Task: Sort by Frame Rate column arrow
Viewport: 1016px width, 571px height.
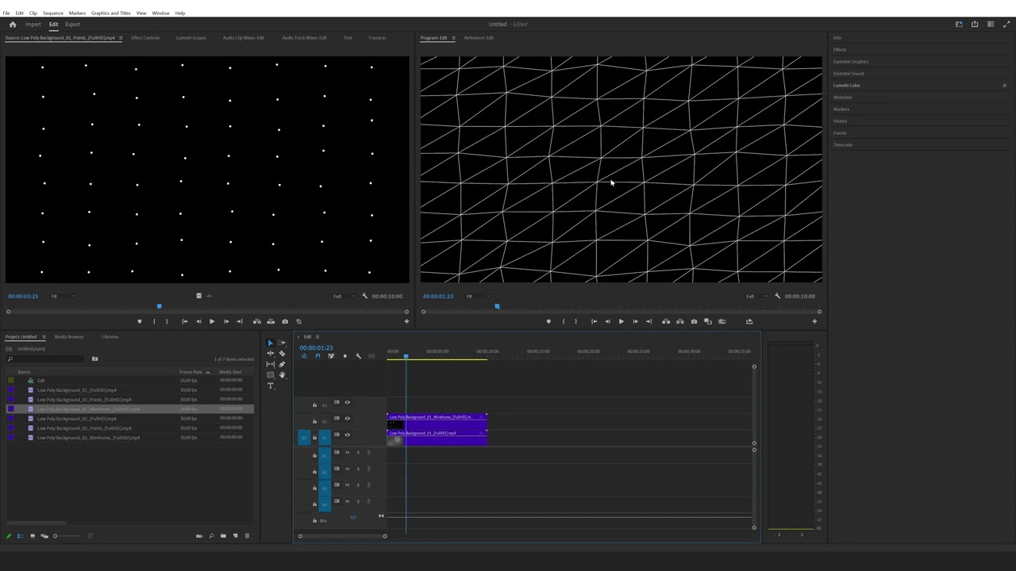Action: pos(208,372)
